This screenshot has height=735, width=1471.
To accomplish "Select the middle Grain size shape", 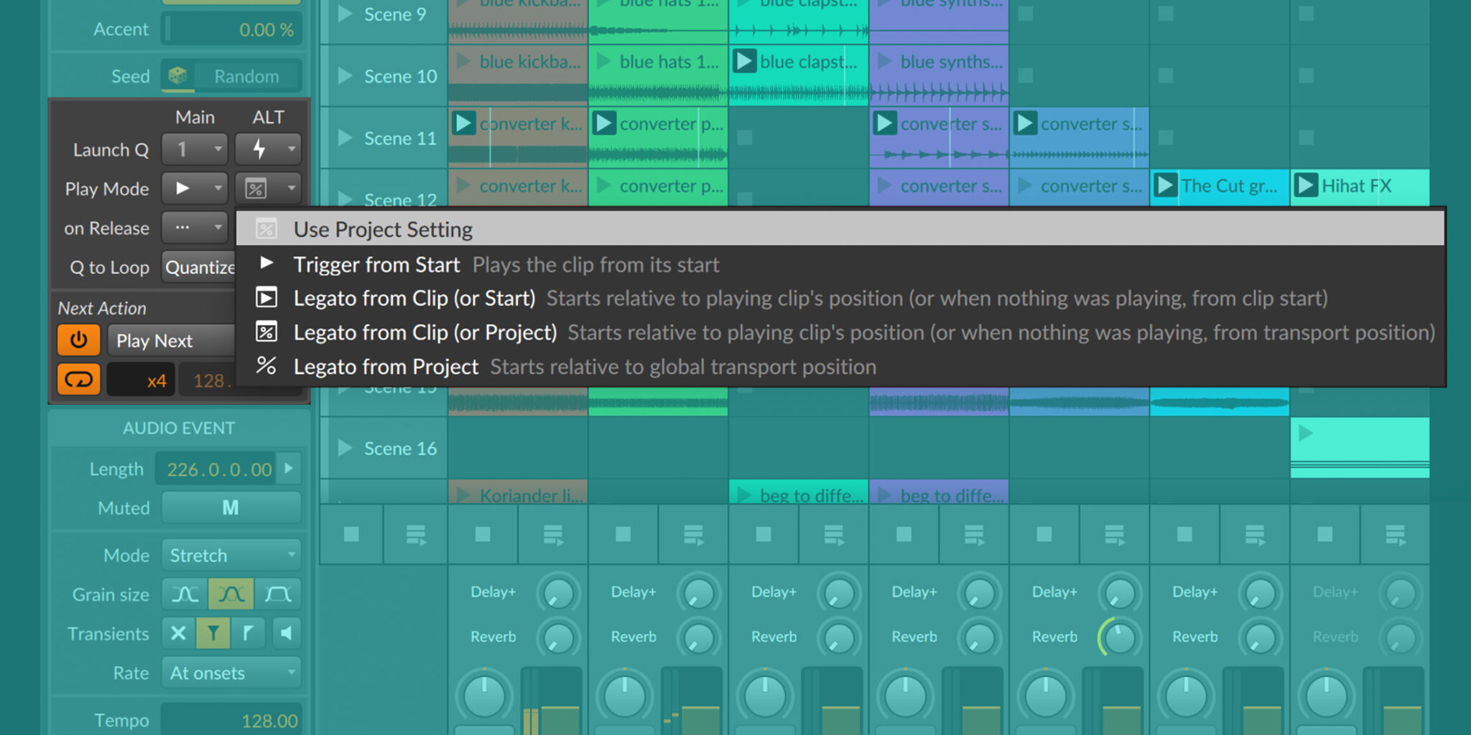I will 231,594.
